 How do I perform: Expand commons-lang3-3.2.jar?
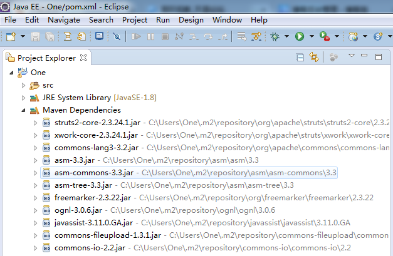35,148
